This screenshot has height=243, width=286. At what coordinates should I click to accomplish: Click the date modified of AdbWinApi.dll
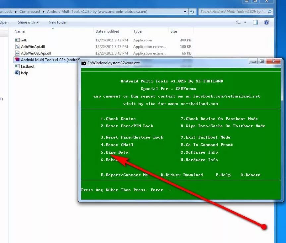coord(111,47)
